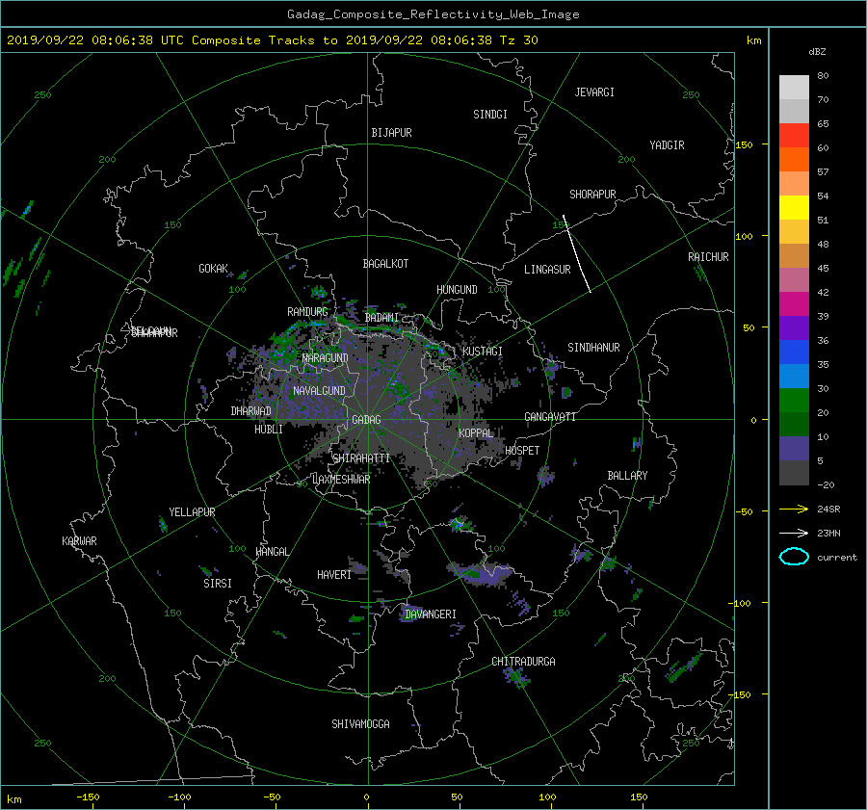Click the JEVARGI city label

tap(594, 92)
